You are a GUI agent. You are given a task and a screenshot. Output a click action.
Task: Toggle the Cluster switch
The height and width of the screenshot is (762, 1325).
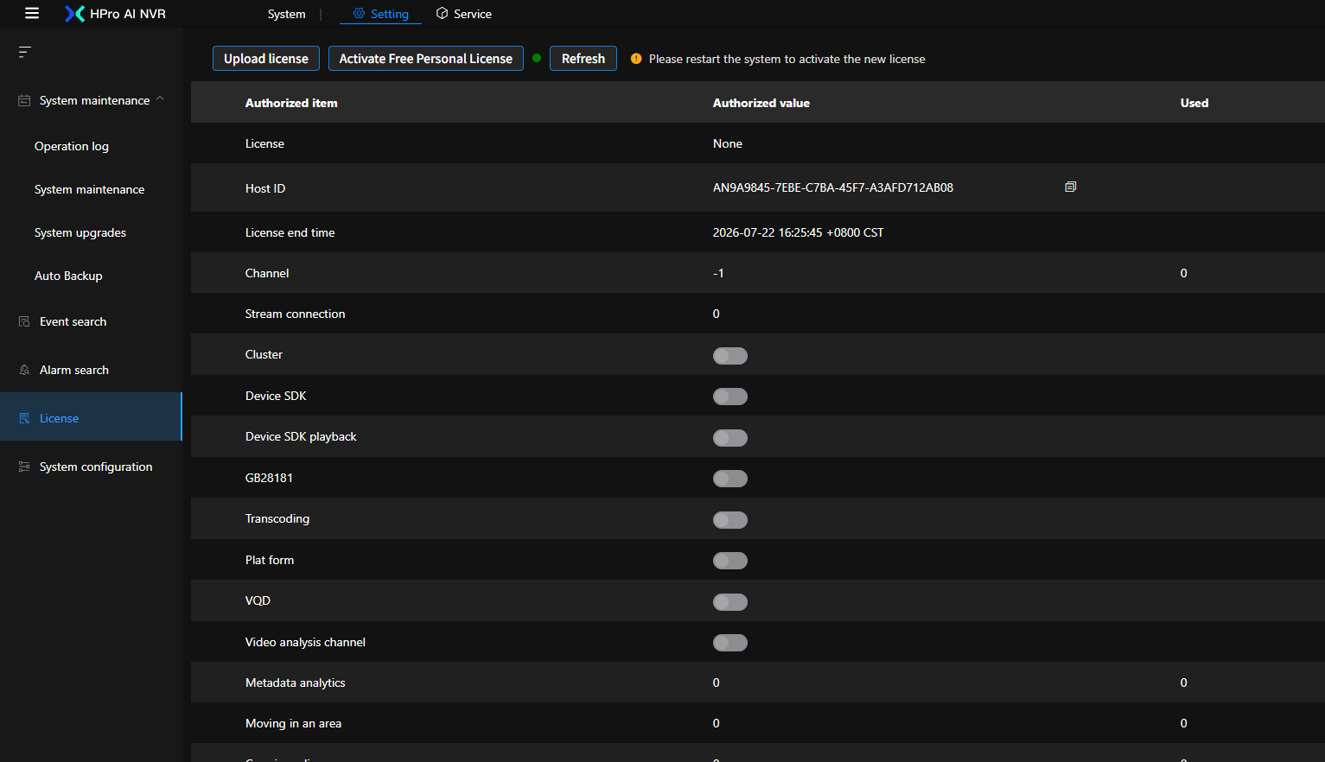[730, 356]
